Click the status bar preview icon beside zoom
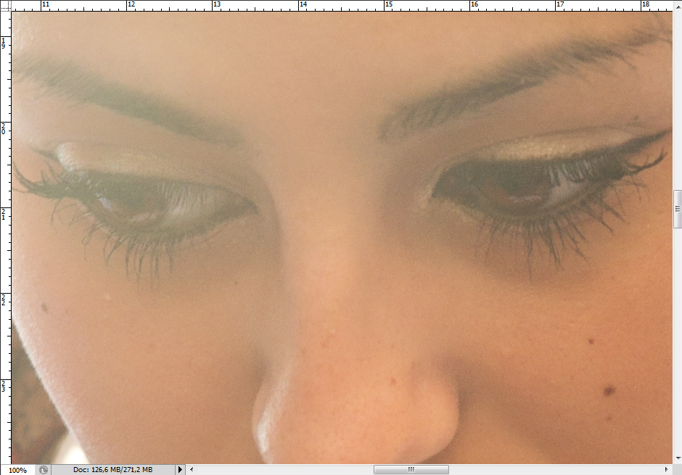 tap(44, 470)
